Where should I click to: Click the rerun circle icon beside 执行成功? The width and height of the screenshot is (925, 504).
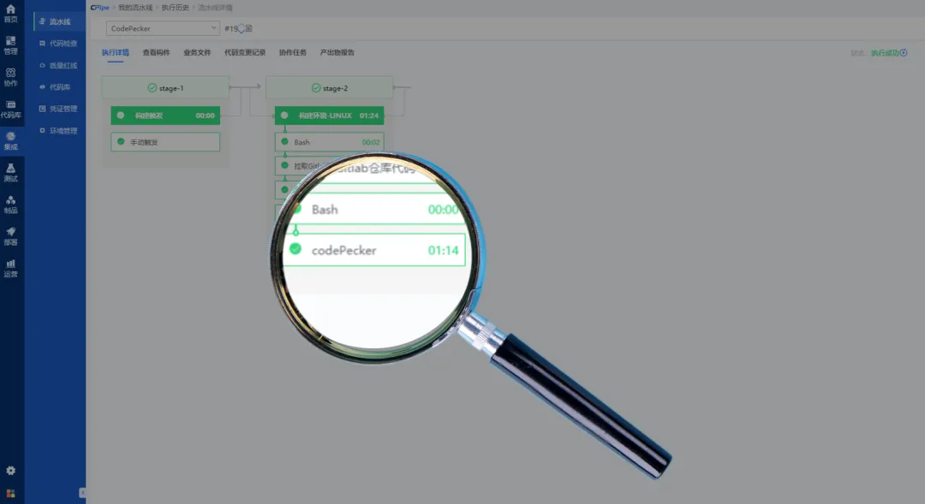904,53
